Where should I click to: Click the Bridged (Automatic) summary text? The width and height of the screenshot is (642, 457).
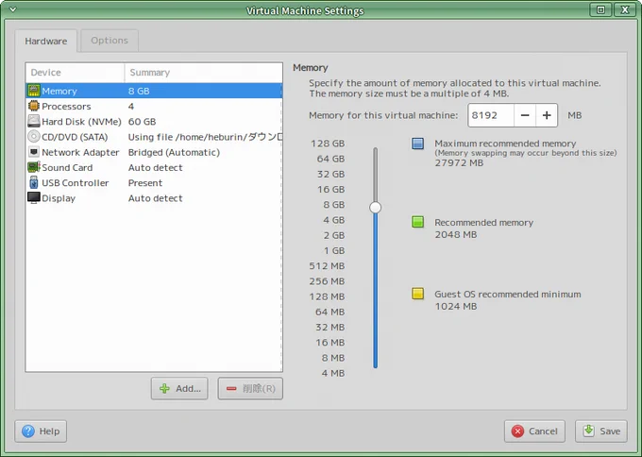[x=174, y=152]
